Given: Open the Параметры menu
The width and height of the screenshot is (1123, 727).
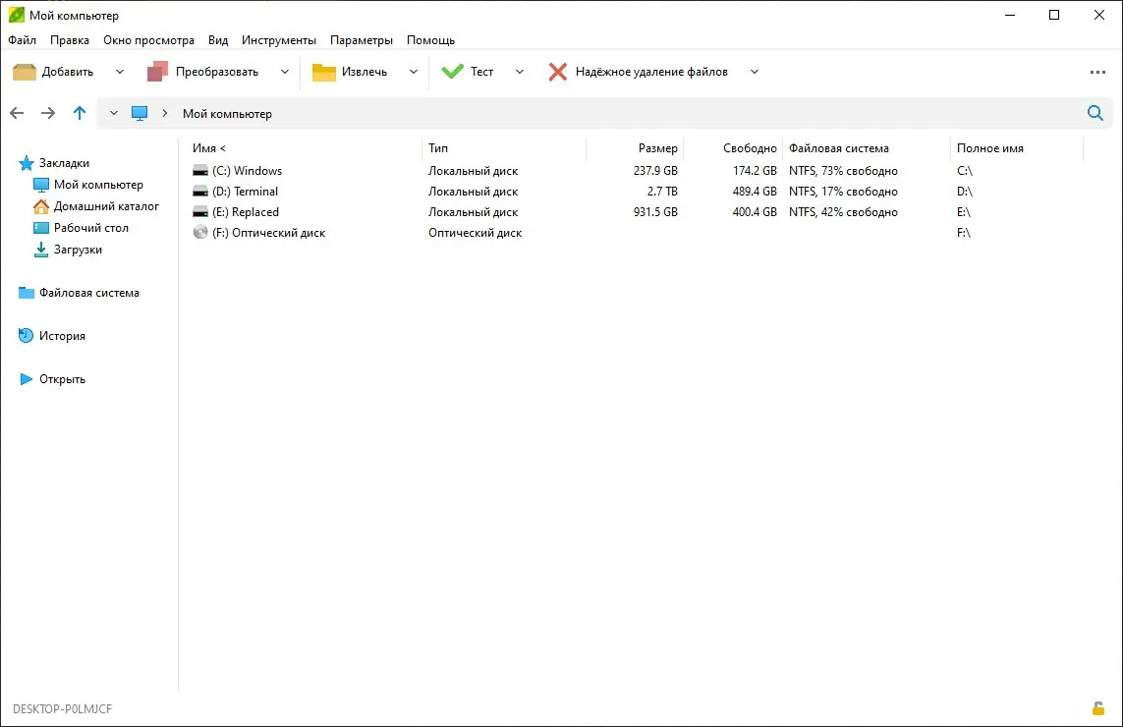Looking at the screenshot, I should pos(362,40).
